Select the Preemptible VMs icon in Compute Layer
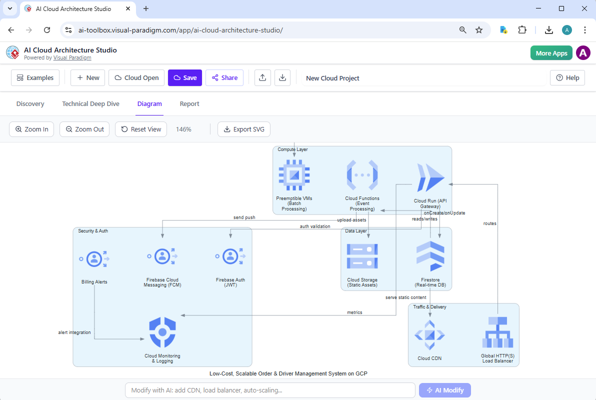 [293, 175]
